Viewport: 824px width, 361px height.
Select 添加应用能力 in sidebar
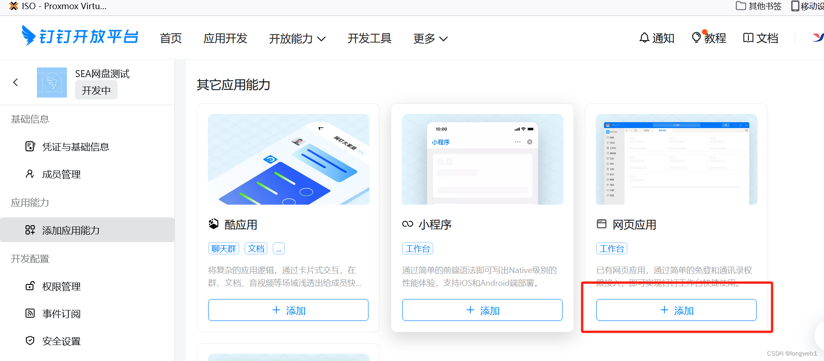coord(87,230)
